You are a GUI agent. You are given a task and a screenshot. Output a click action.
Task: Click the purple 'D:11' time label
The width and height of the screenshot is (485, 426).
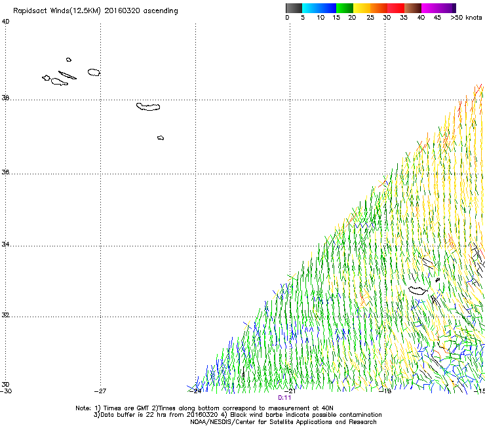tap(284, 398)
